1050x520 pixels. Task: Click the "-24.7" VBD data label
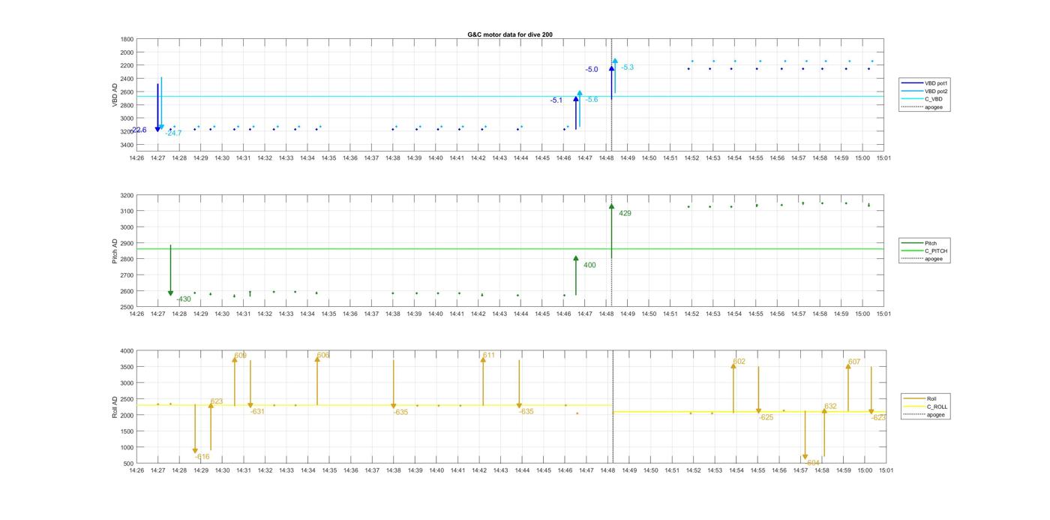173,133
